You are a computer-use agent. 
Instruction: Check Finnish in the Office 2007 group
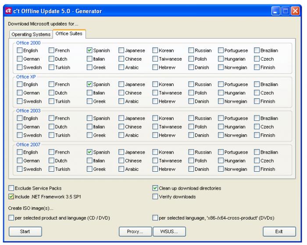coord(257,169)
